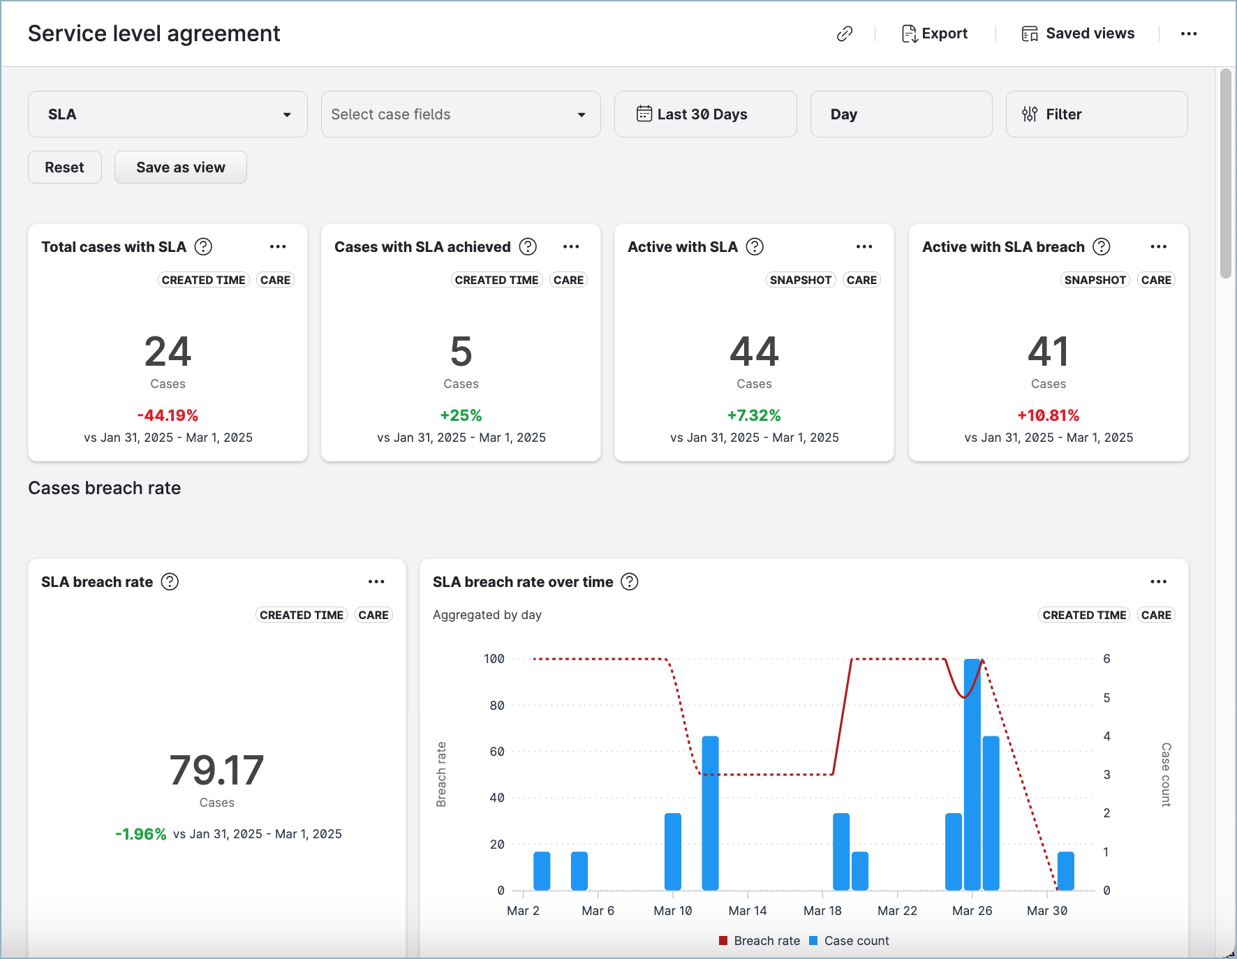Image resolution: width=1237 pixels, height=959 pixels.
Task: Click the vertical page scrollbar
Action: click(1225, 174)
